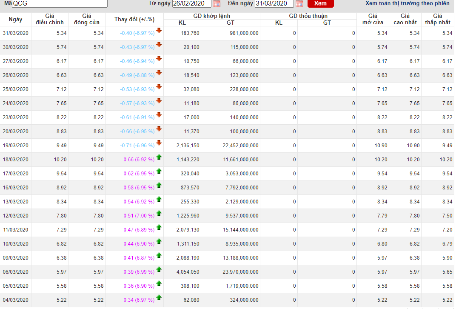Click change value 0.66 (6.92 %)
The height and width of the screenshot is (309, 456).
[139, 160]
